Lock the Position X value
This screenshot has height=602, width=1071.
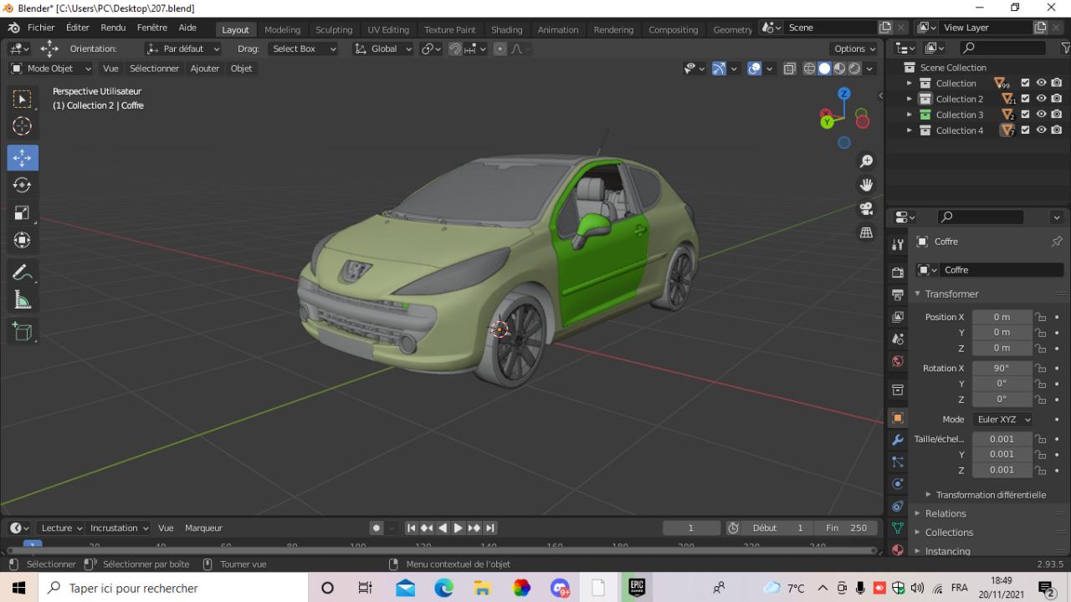[x=1041, y=317]
